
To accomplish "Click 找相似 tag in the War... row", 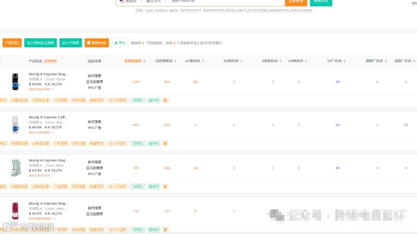I will [138, 144].
